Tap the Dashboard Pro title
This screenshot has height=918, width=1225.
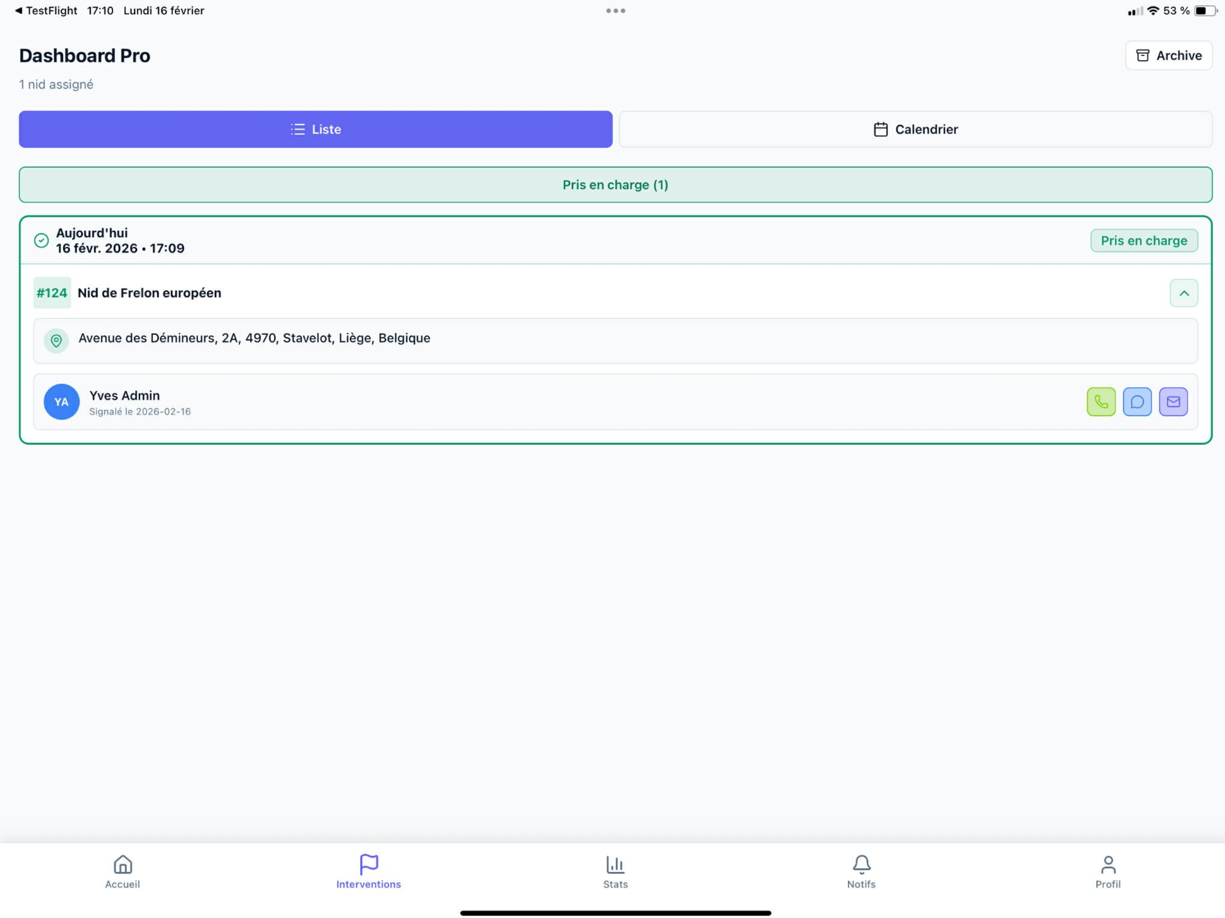pyautogui.click(x=85, y=55)
